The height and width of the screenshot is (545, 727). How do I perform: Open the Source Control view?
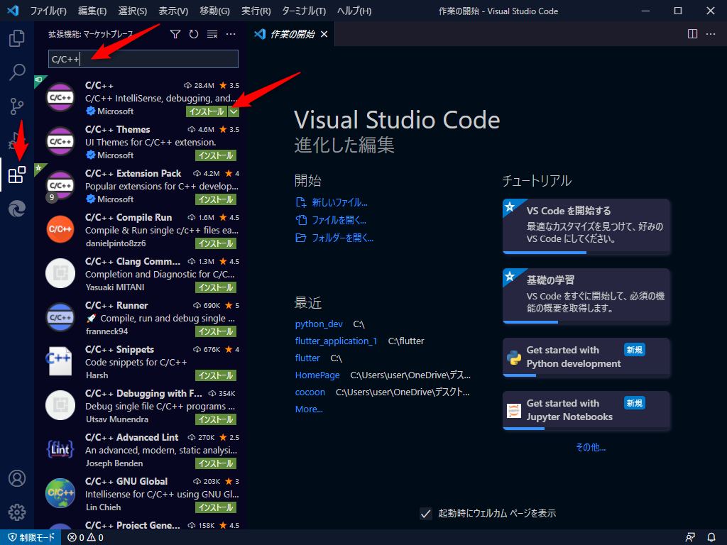pyautogui.click(x=17, y=106)
